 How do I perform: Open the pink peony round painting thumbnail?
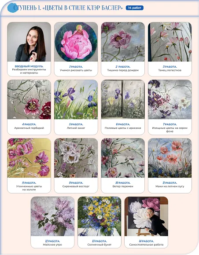point(76,42)
